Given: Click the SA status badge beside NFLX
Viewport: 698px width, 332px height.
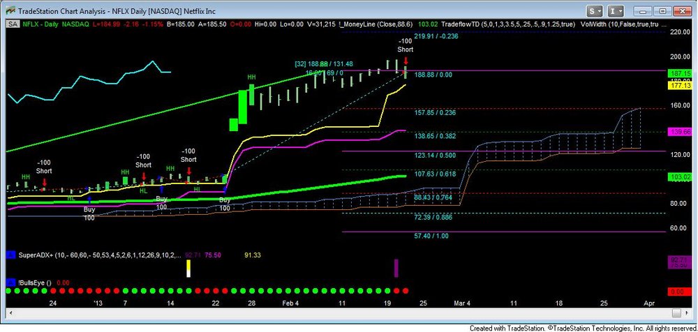Looking at the screenshot, I should click(x=12, y=24).
